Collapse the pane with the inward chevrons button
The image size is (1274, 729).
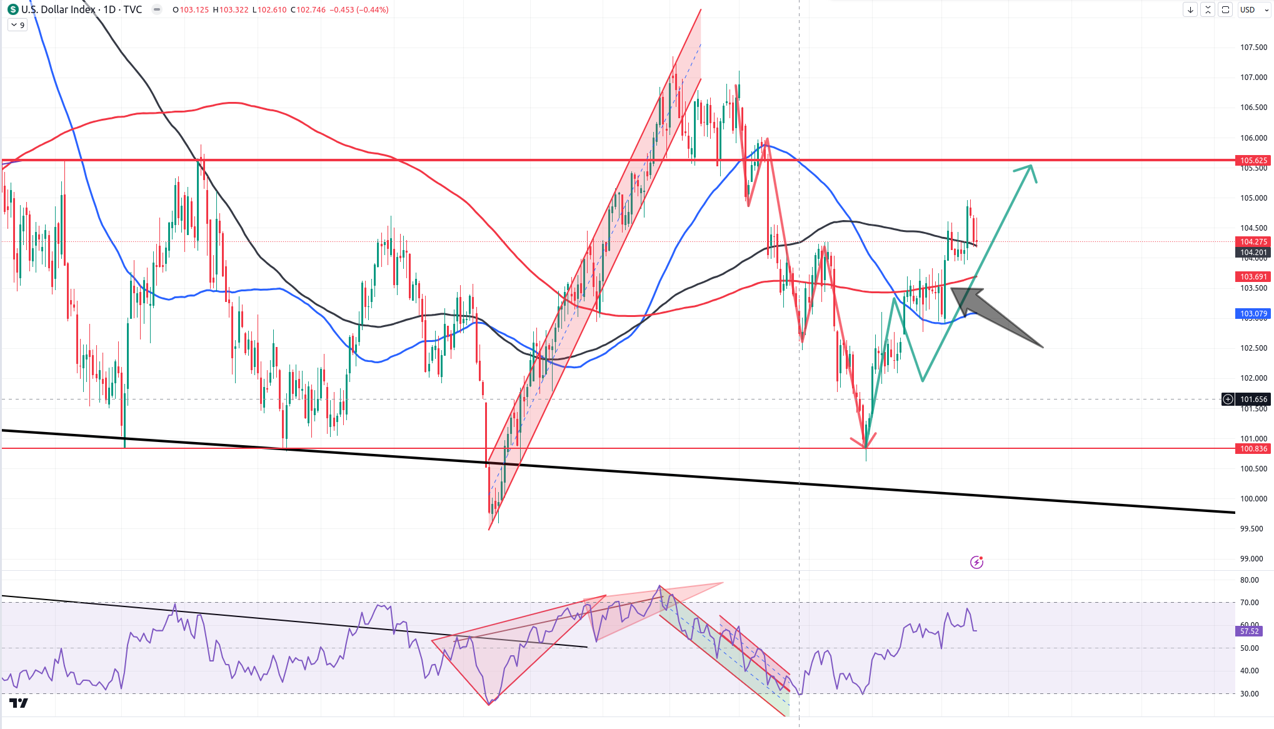point(1208,9)
